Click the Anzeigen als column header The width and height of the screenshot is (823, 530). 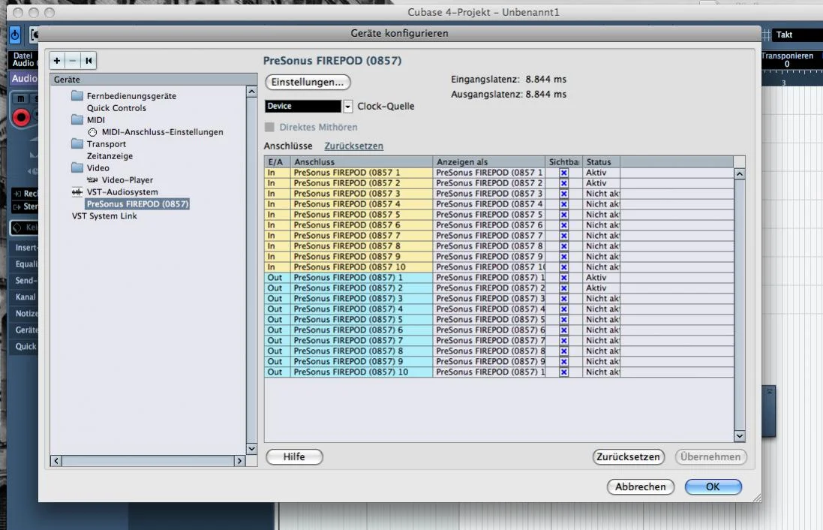click(x=489, y=162)
